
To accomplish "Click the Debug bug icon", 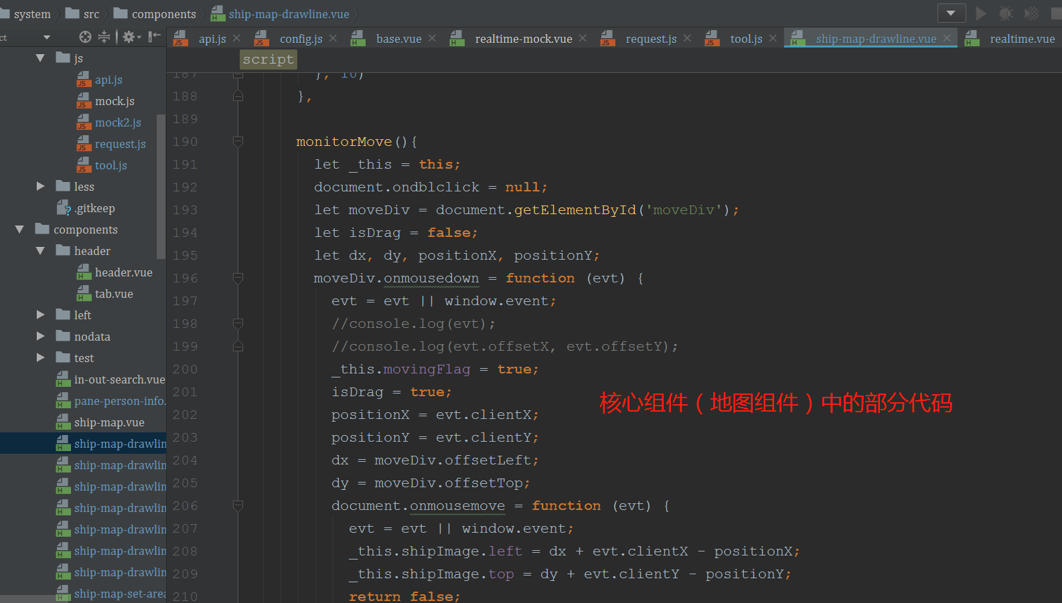I will [x=1006, y=13].
